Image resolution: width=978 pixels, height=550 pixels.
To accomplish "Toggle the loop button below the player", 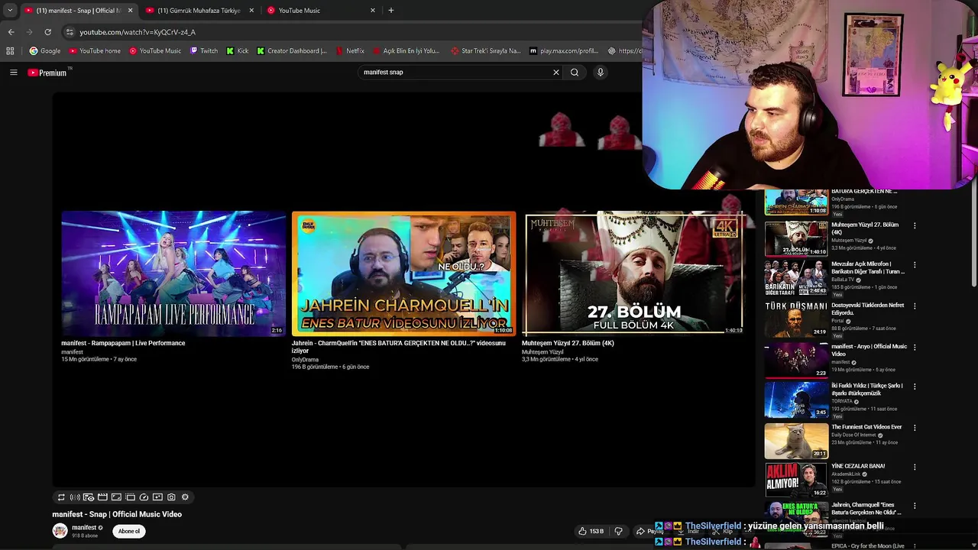I will (61, 497).
